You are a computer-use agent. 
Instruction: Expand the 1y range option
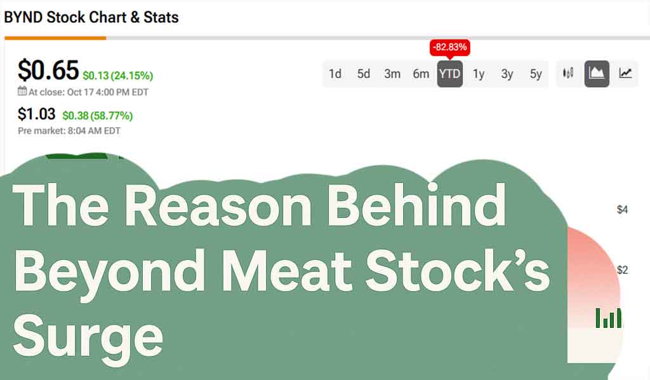coord(478,74)
